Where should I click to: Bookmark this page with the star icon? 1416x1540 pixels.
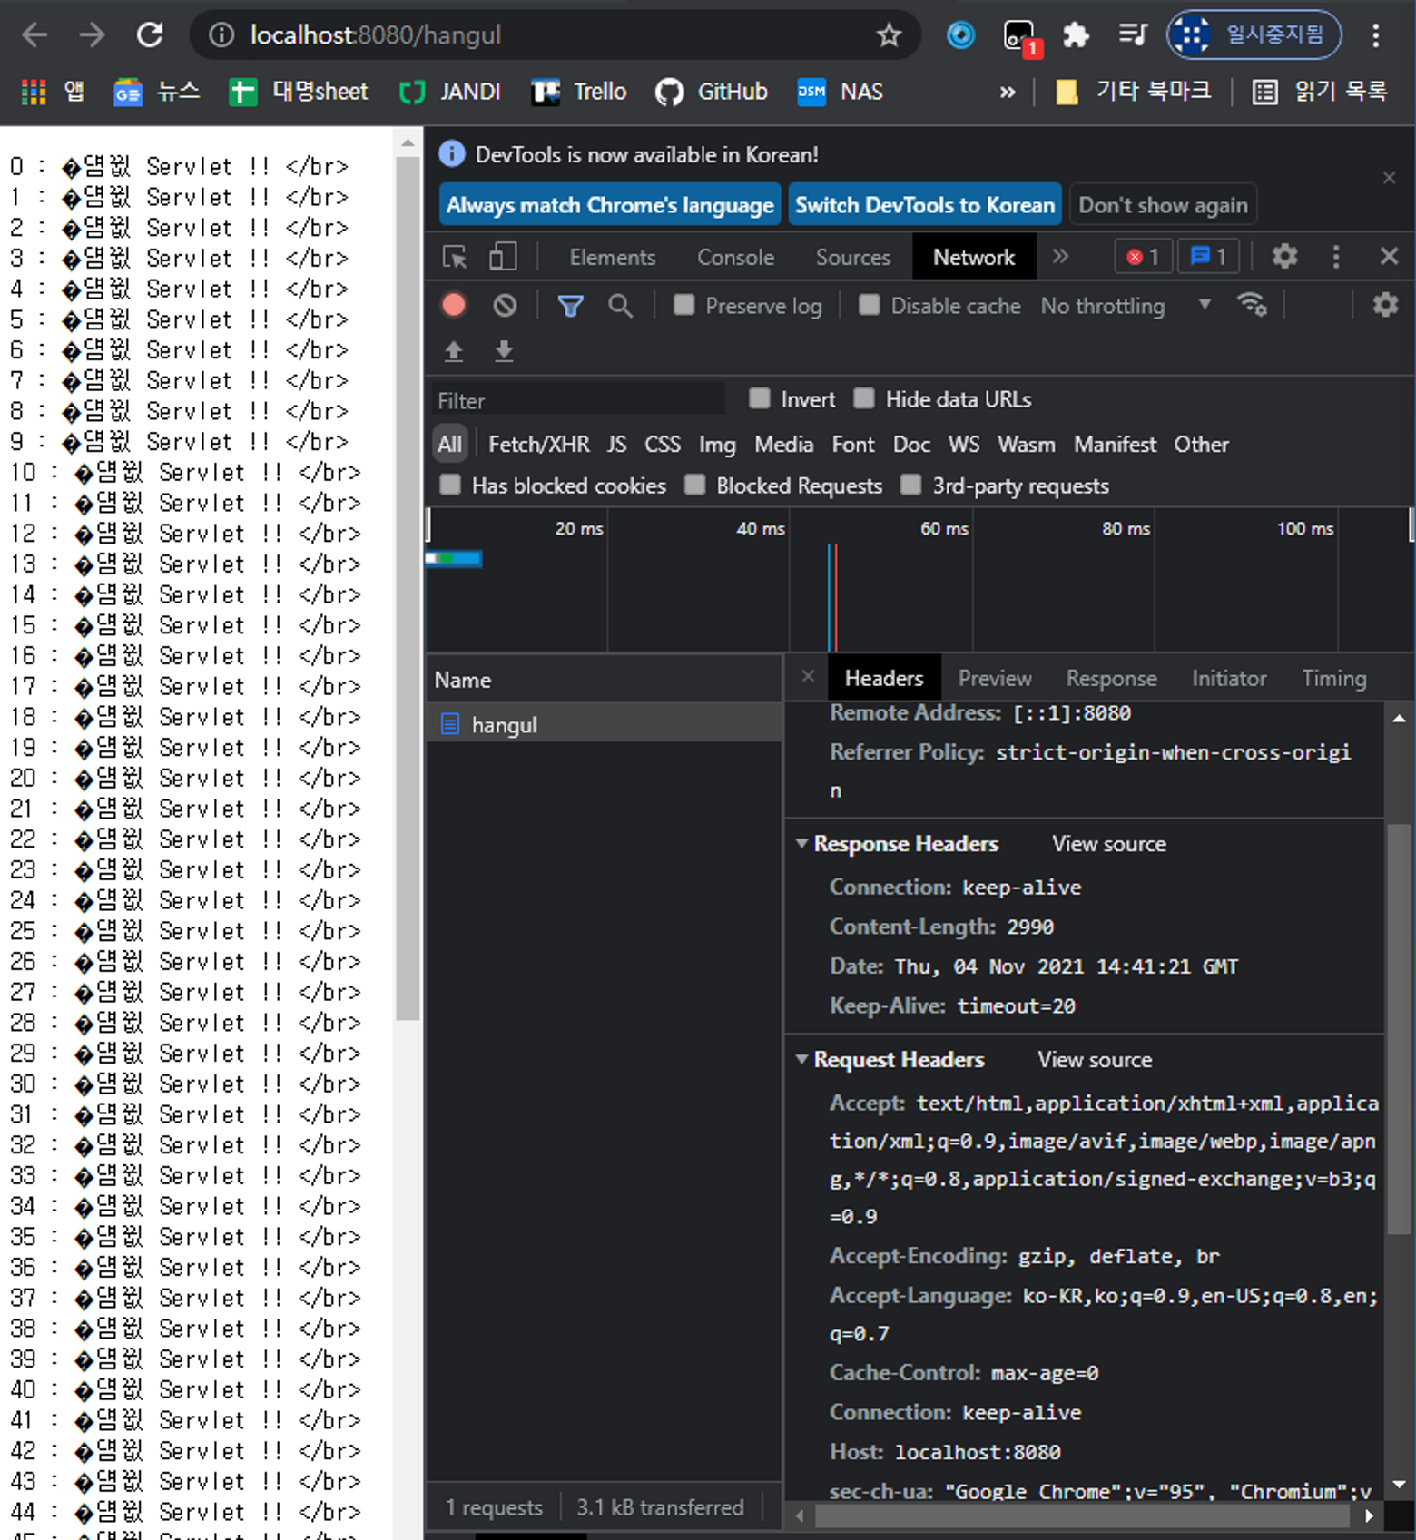click(x=889, y=35)
